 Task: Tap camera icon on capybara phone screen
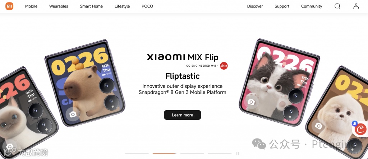tap(73, 114)
